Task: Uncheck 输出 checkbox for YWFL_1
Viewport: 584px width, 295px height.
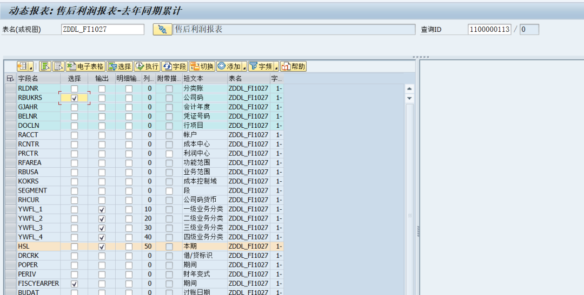Action: coord(102,210)
